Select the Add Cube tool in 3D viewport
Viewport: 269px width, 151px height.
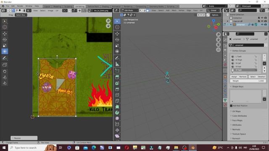(117, 70)
